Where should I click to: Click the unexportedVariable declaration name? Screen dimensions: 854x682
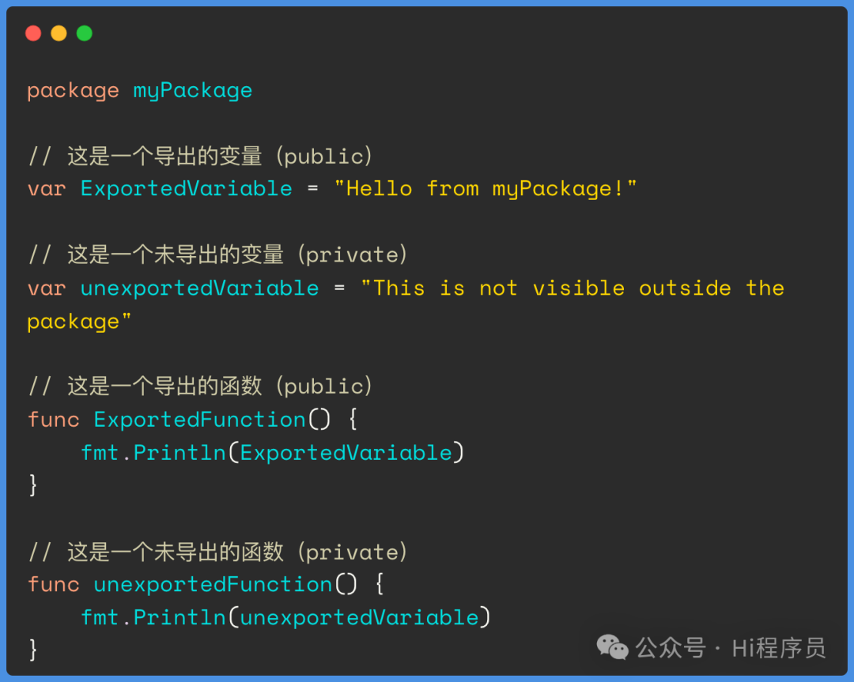click(x=200, y=288)
